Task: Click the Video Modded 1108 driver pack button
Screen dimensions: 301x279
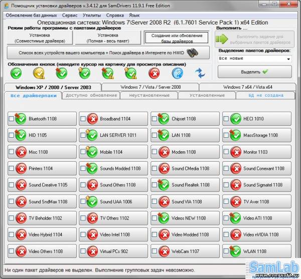Action: [185, 234]
